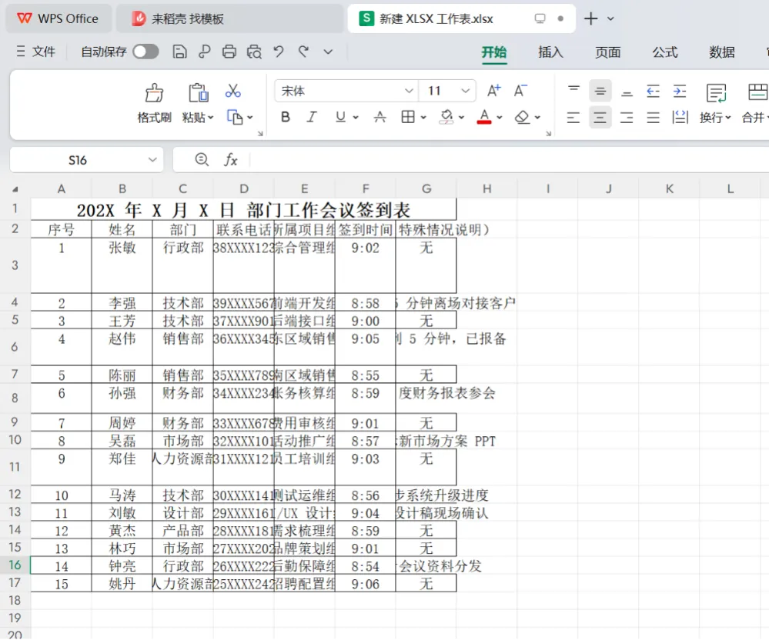Viewport: 769px width, 640px height.
Task: Click the save file icon
Action: (x=179, y=52)
